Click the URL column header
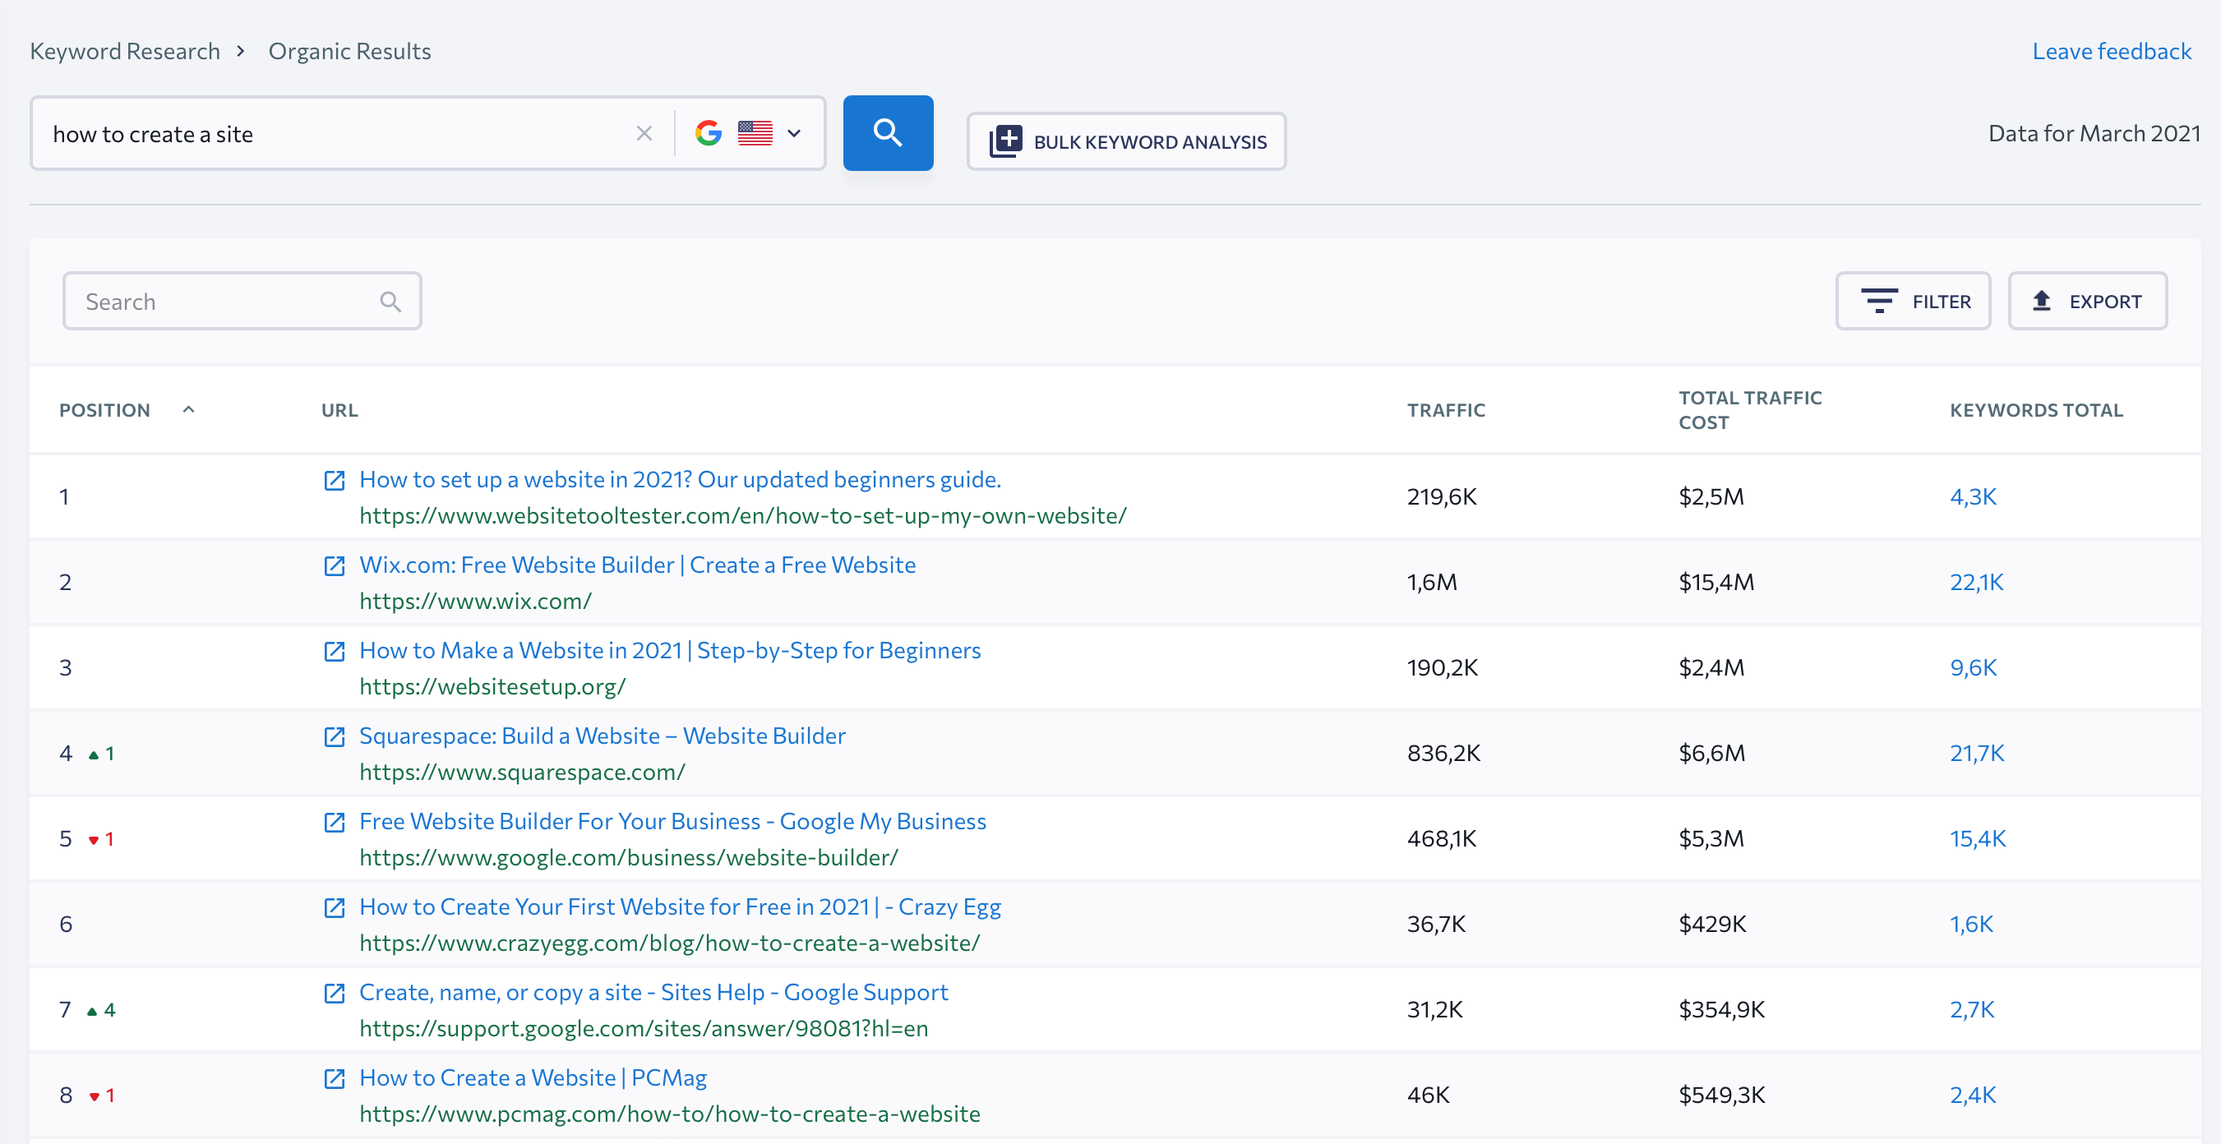The image size is (2221, 1144). (x=339, y=410)
